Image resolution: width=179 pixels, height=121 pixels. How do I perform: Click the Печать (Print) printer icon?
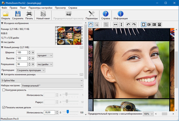point(29,14)
